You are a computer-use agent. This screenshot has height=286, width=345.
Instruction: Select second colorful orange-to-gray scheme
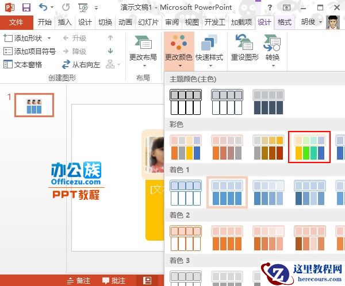227,147
